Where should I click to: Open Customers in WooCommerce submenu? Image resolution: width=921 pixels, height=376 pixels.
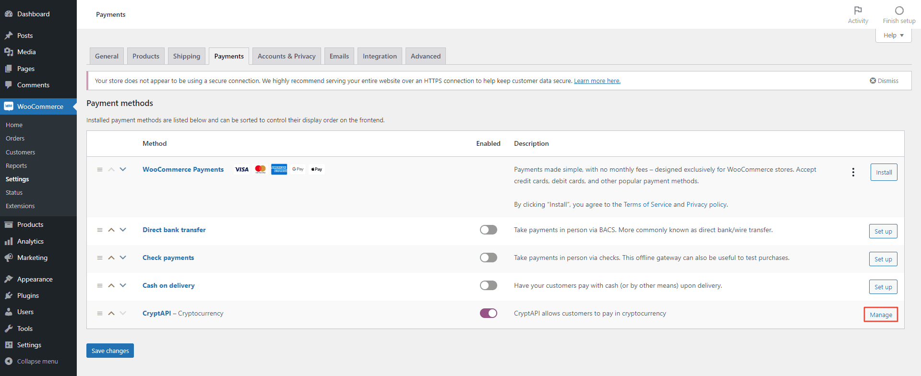(20, 152)
